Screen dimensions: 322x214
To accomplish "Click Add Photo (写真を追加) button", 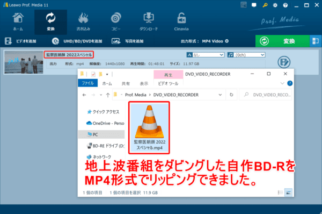I will point(128,41).
